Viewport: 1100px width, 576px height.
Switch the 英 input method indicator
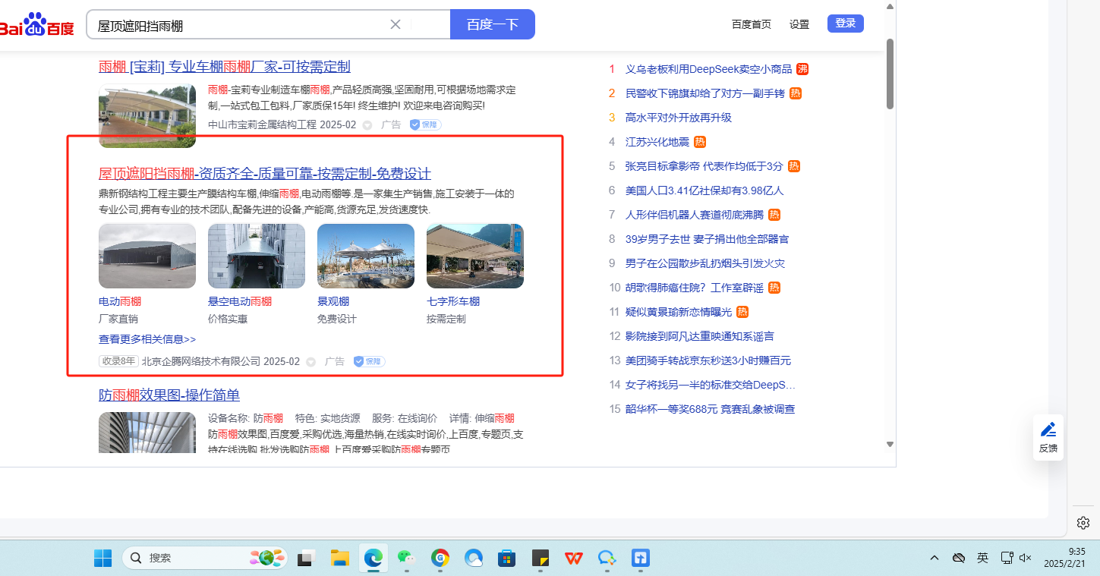tap(982, 558)
